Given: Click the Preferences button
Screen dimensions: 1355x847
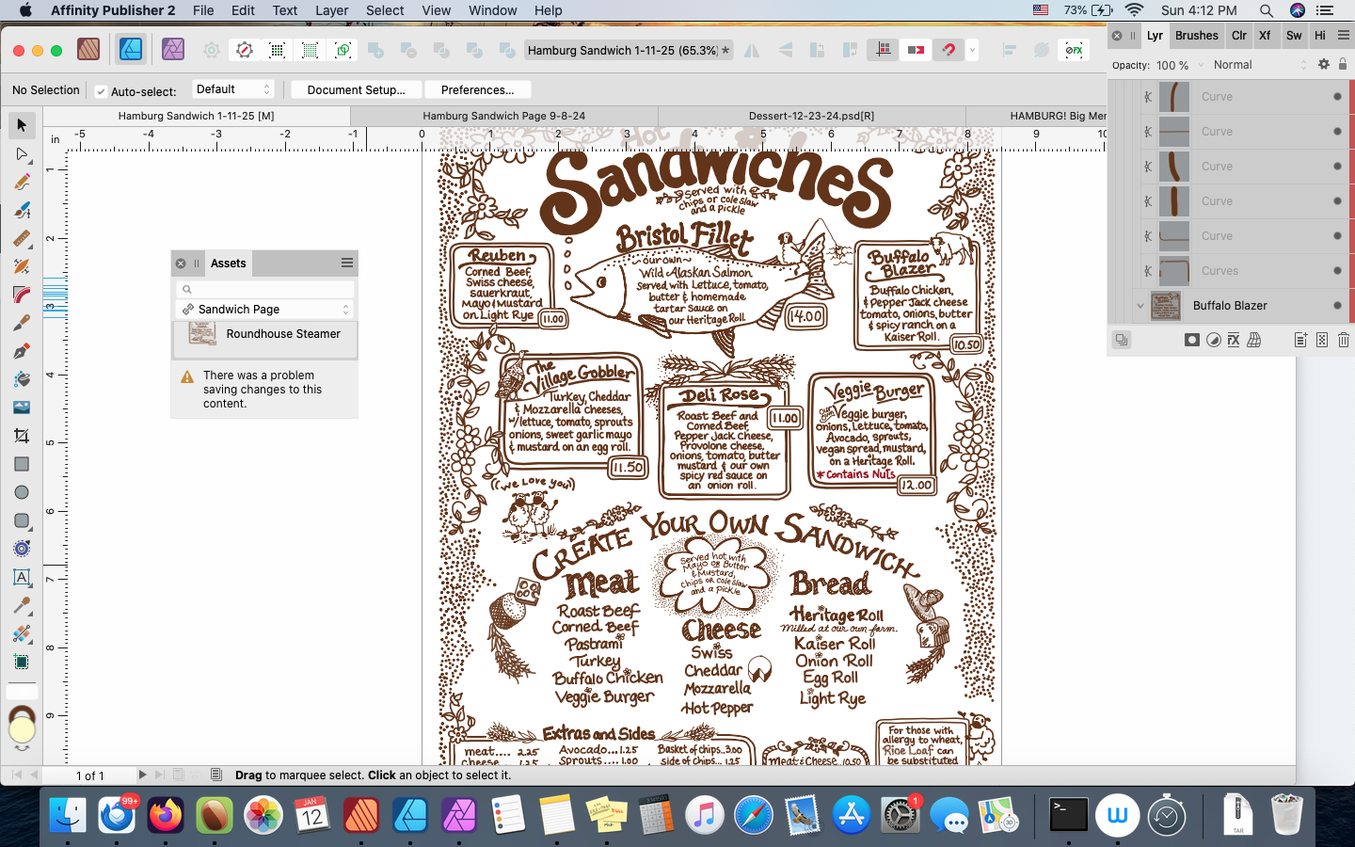Looking at the screenshot, I should coord(477,90).
